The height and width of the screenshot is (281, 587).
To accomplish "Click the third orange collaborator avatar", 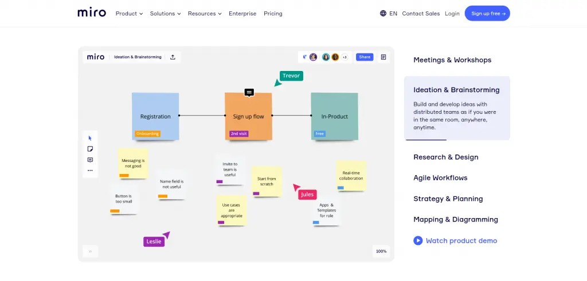I will (335, 57).
